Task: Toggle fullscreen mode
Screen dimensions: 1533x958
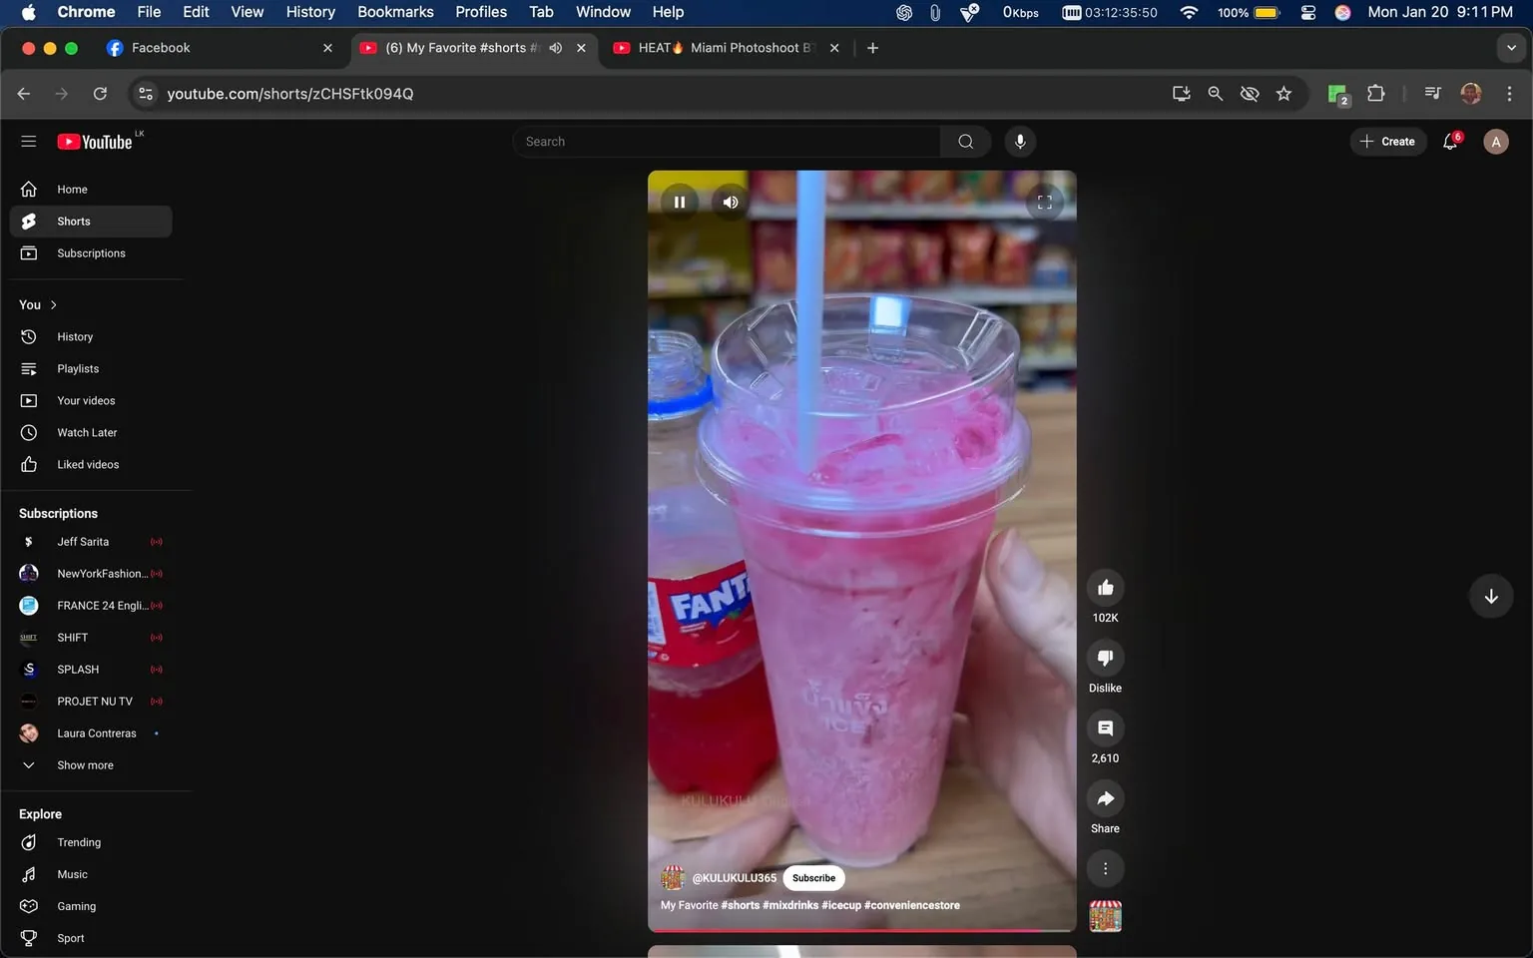Action: coord(1044,202)
